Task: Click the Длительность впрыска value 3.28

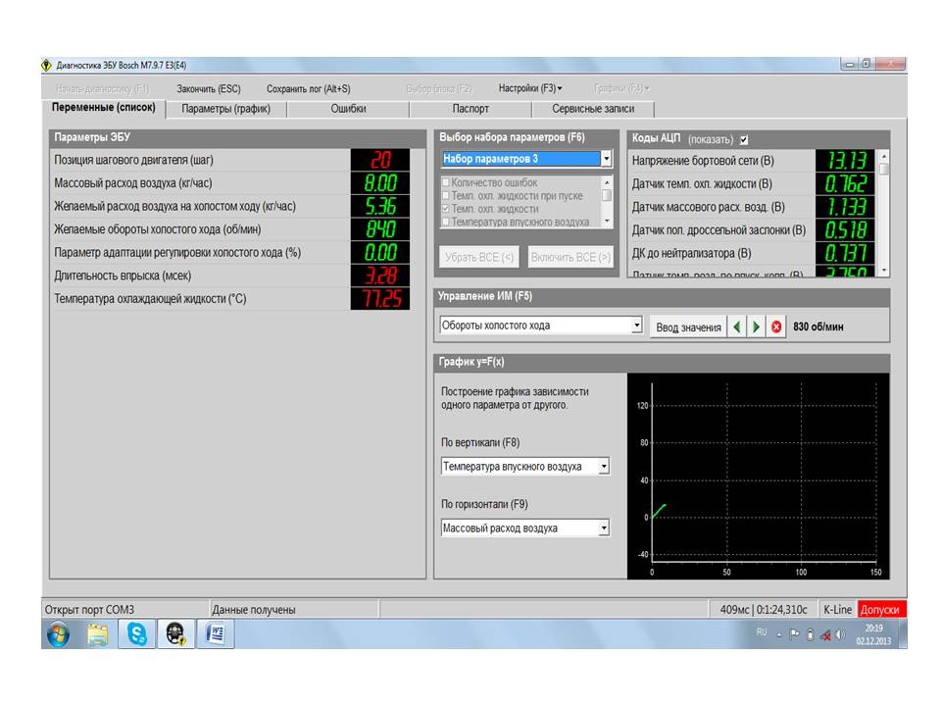Action: click(x=380, y=276)
